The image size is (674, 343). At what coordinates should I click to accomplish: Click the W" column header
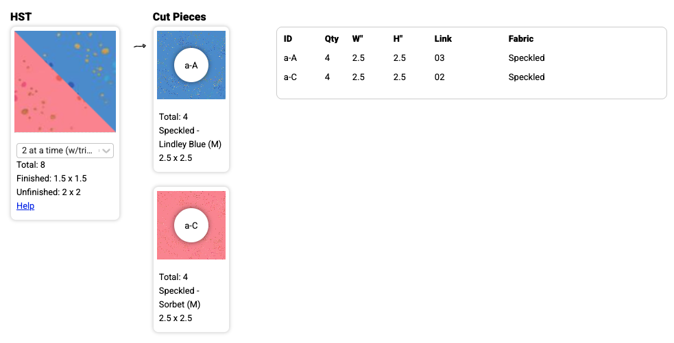(x=357, y=39)
